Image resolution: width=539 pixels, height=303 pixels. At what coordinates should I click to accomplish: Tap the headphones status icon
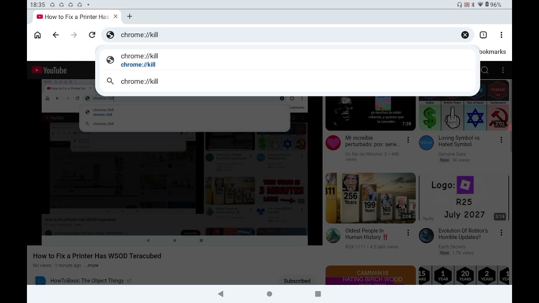(459, 5)
